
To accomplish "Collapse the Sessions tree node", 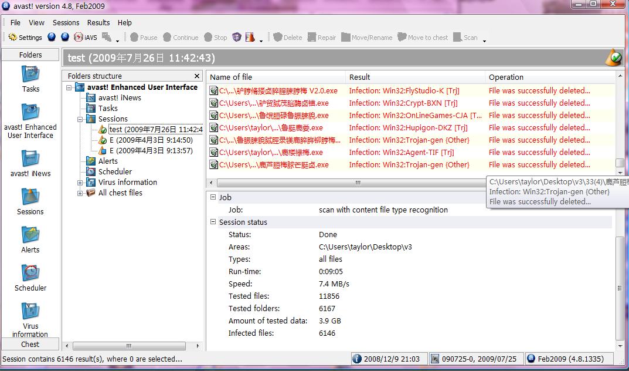I will pos(80,119).
